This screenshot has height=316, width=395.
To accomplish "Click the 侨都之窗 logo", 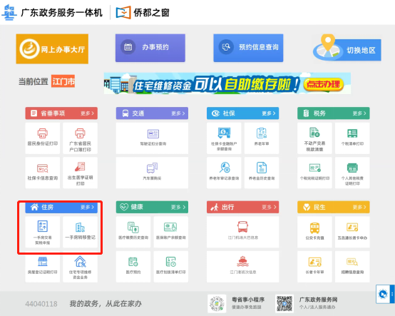I will 143,12.
